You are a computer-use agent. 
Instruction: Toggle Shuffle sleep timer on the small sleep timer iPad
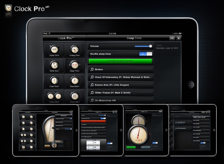[103, 118]
